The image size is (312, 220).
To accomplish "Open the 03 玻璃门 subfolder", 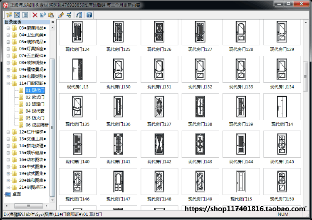I will coord(35,104).
